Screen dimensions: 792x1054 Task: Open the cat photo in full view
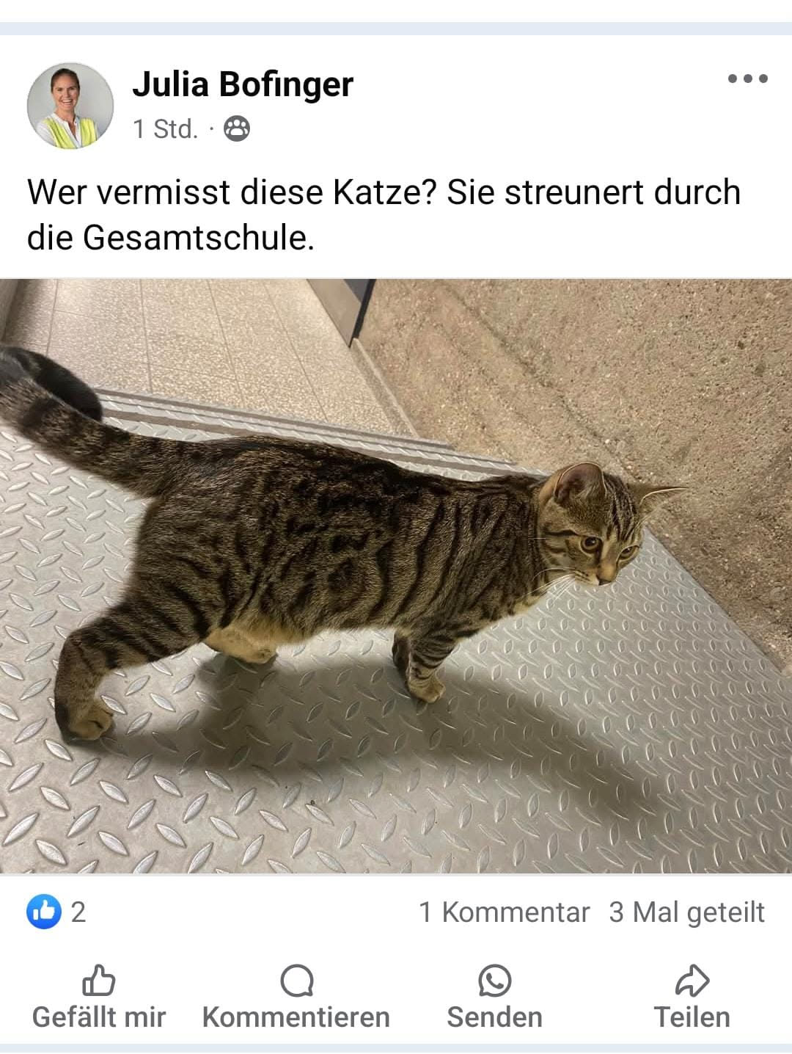396,576
